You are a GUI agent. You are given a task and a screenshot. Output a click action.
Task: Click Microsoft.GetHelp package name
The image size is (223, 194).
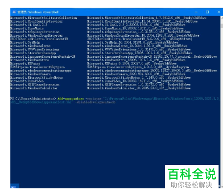[x=25, y=42]
